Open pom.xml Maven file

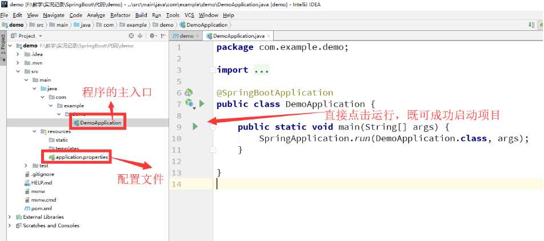click(x=38, y=208)
